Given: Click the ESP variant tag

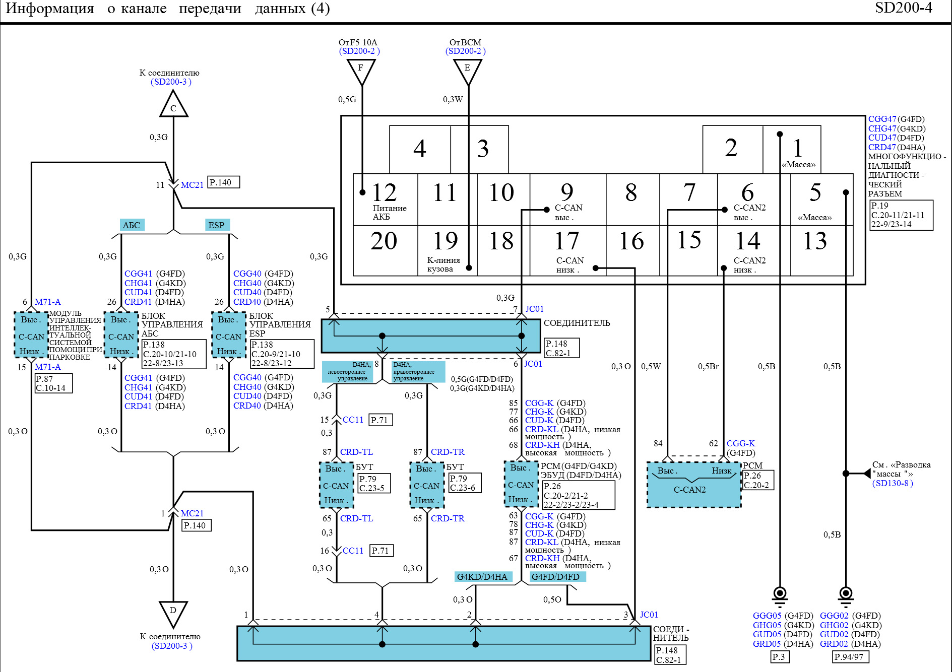Looking at the screenshot, I should point(217,225).
